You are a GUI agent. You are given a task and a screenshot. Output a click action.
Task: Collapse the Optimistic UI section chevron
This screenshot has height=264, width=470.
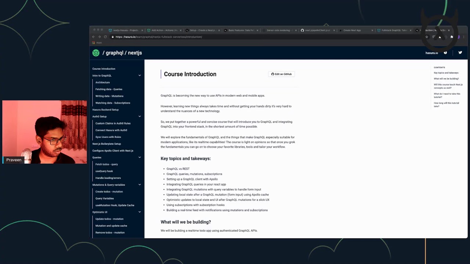(x=140, y=212)
